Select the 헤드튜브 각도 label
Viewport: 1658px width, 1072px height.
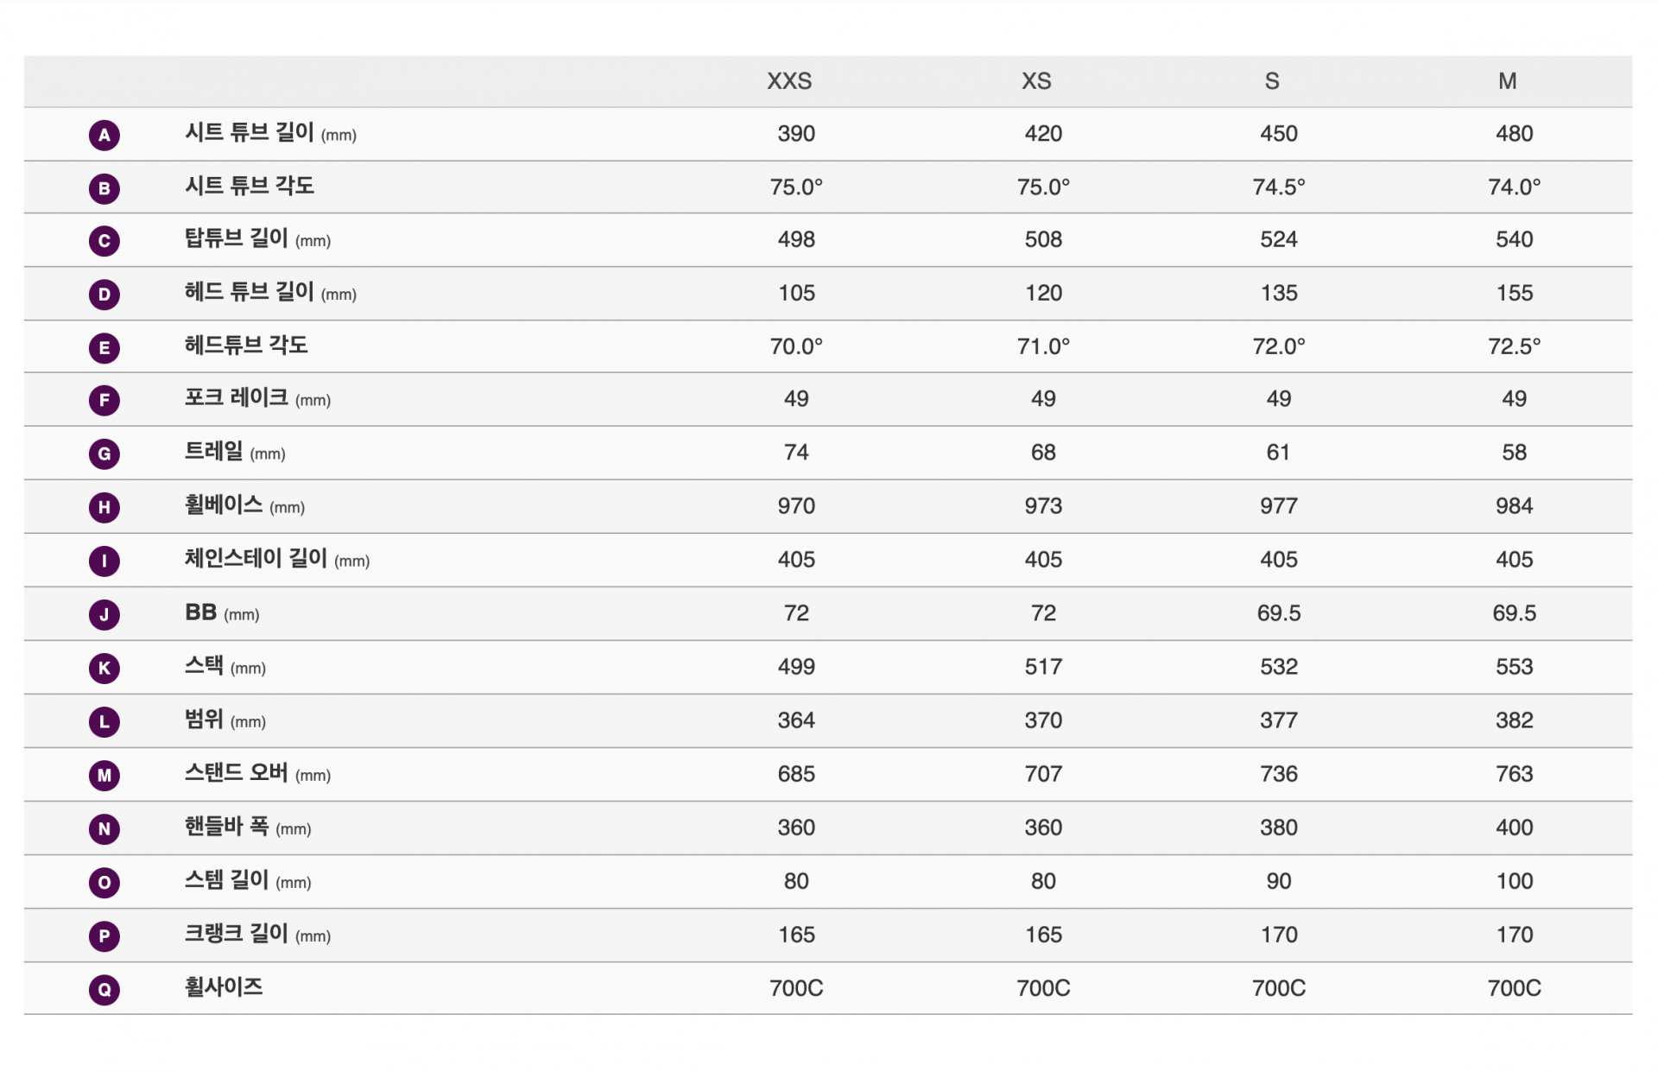click(x=246, y=346)
